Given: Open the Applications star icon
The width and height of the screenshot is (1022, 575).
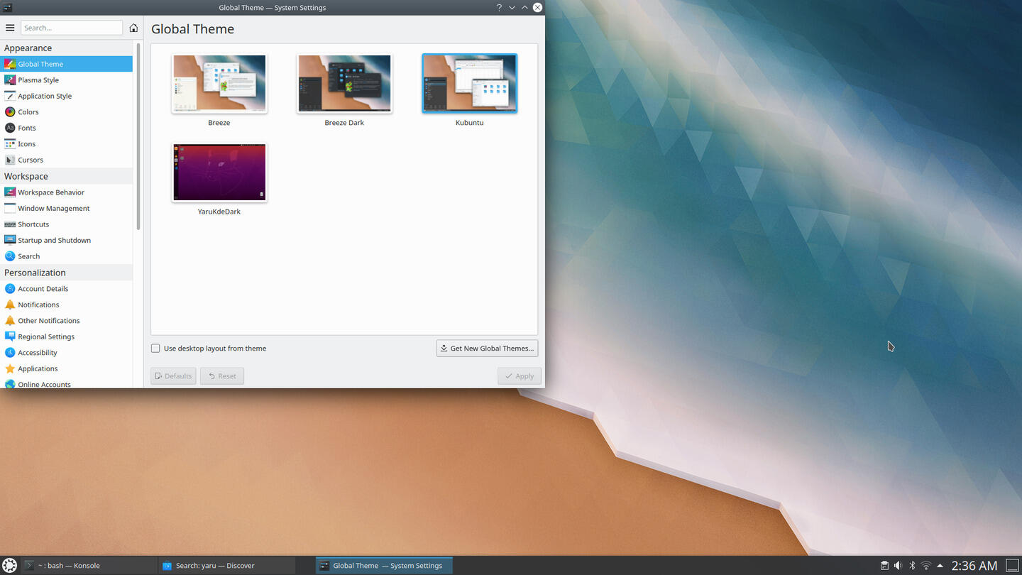Looking at the screenshot, I should point(10,368).
